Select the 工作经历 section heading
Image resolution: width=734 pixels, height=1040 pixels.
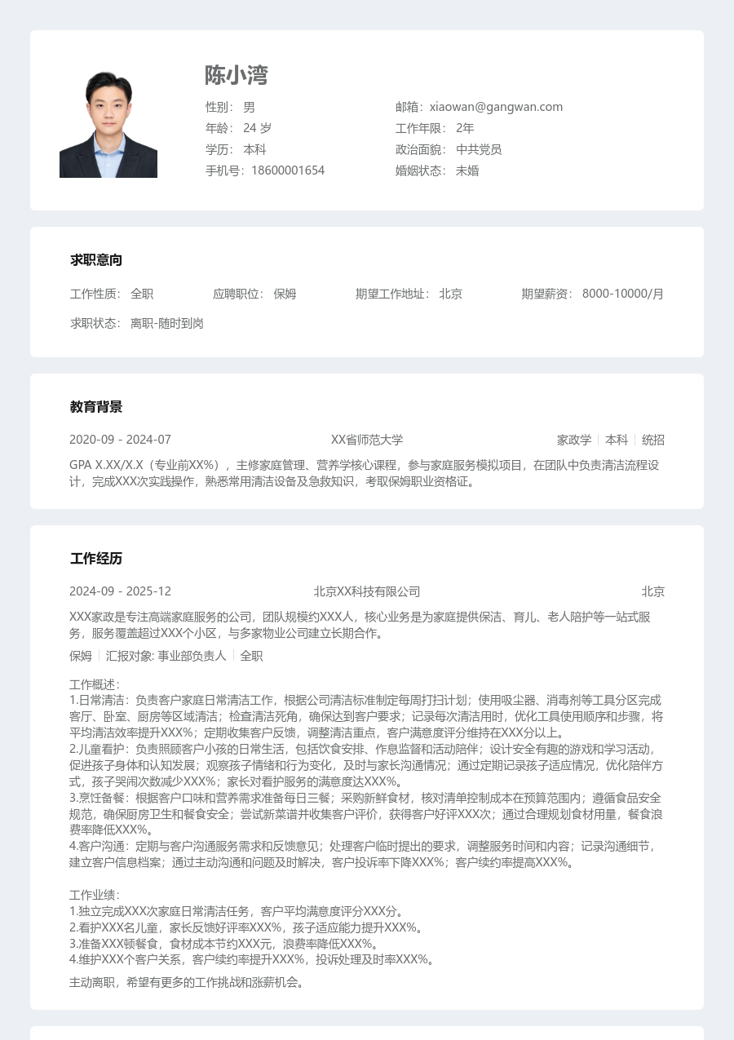pyautogui.click(x=96, y=559)
